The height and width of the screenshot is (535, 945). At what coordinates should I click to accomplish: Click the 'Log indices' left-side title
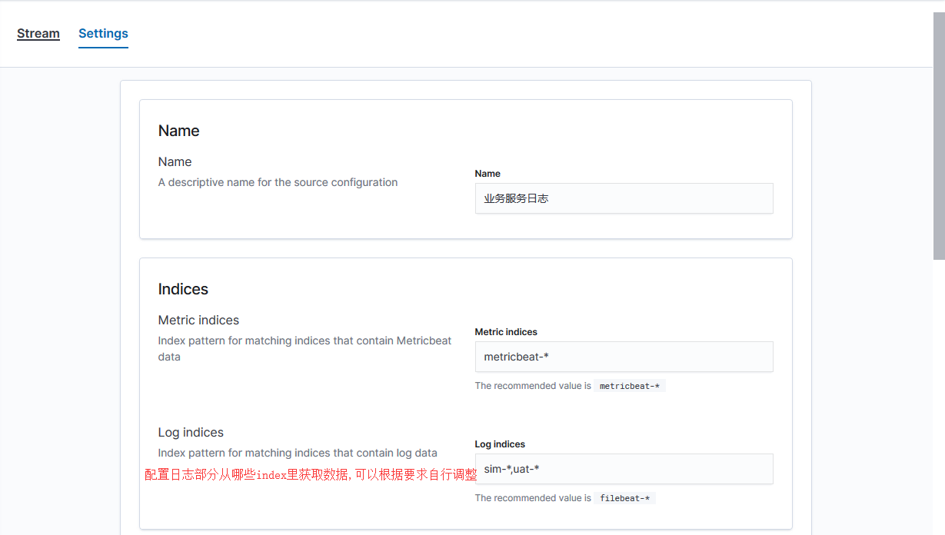coord(191,432)
